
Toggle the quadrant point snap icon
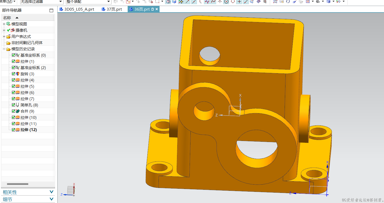click(x=233, y=1)
